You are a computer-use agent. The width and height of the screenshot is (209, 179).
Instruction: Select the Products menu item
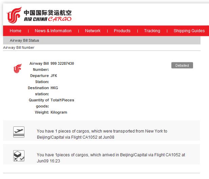coord(122,31)
